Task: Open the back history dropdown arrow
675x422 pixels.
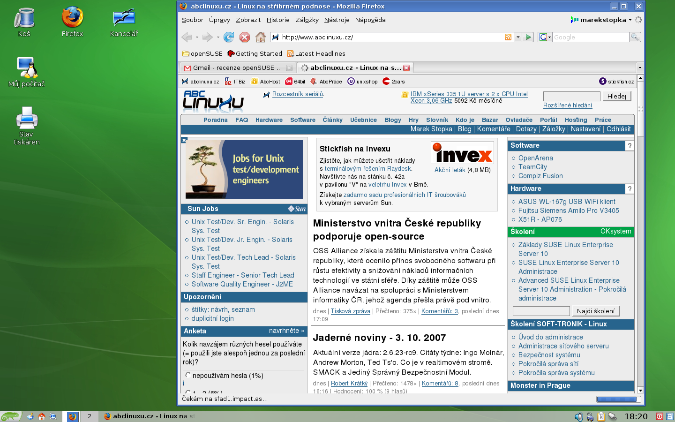Action: (197, 37)
